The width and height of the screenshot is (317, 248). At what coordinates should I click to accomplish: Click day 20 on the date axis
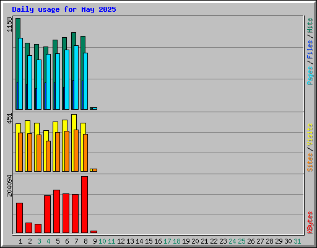(195, 241)
